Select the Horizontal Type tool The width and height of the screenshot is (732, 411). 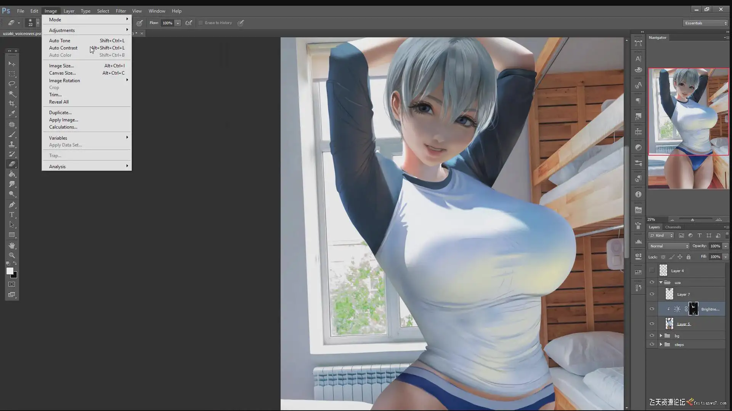pyautogui.click(x=12, y=215)
